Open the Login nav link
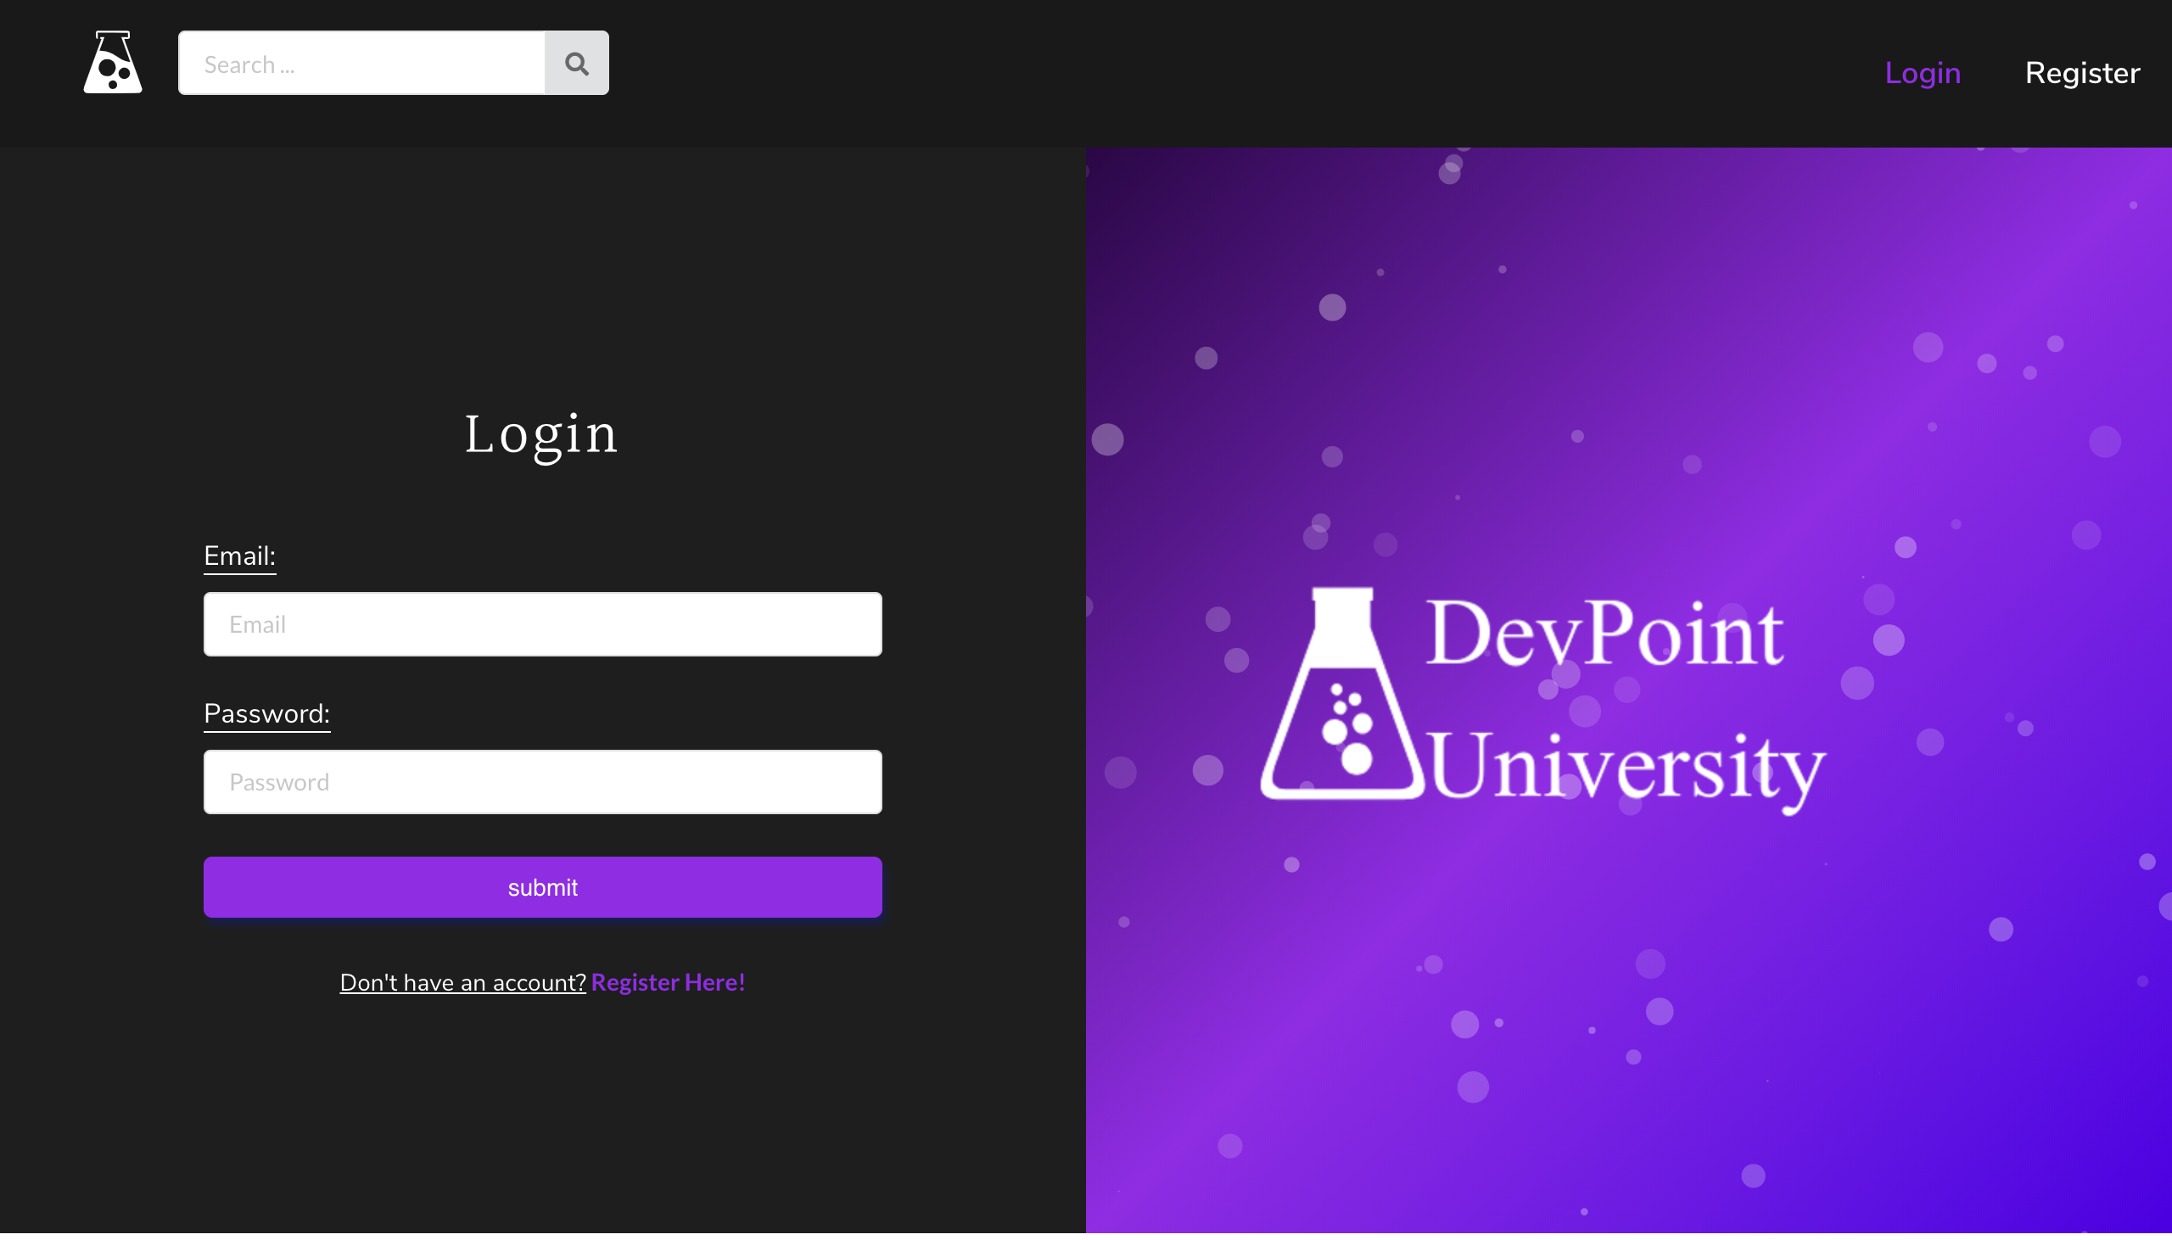Screen dimensions: 2172x1240 (x=1922, y=73)
